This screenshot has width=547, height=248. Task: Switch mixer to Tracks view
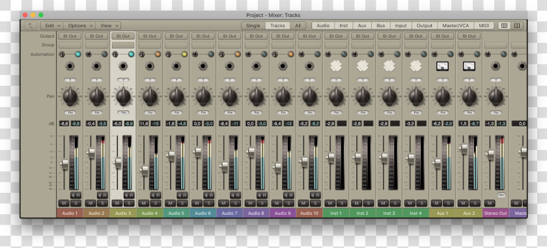pyautogui.click(x=277, y=25)
